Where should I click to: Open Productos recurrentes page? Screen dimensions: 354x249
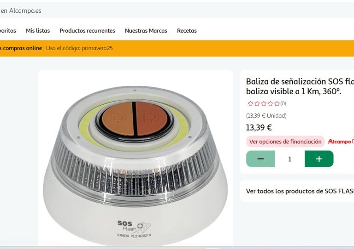coord(88,31)
